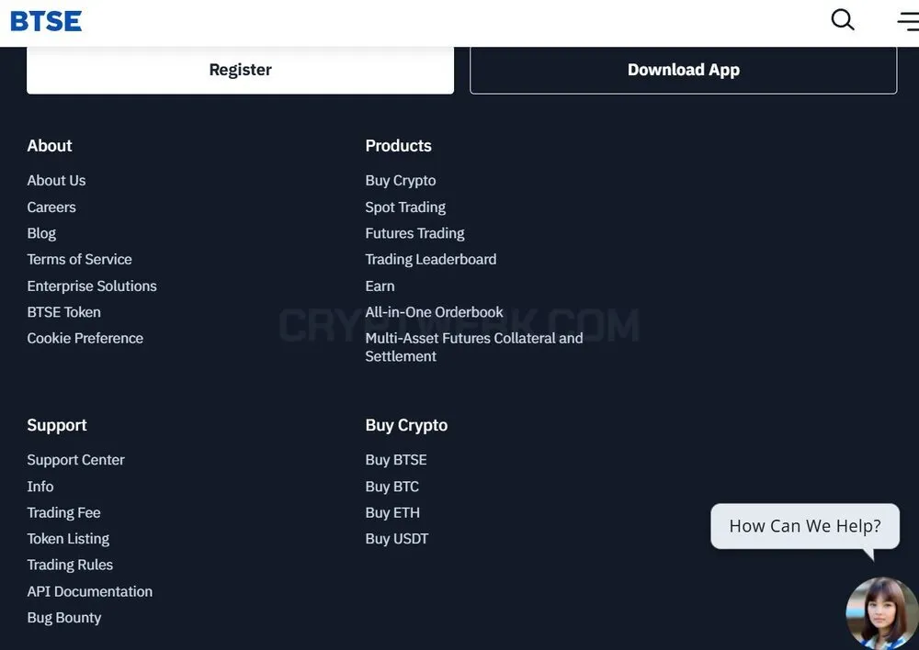Open All-in-One Orderbook link
Screen dimensions: 919x650
435,312
